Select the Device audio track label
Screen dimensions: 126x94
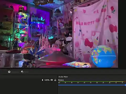click(x=61, y=80)
